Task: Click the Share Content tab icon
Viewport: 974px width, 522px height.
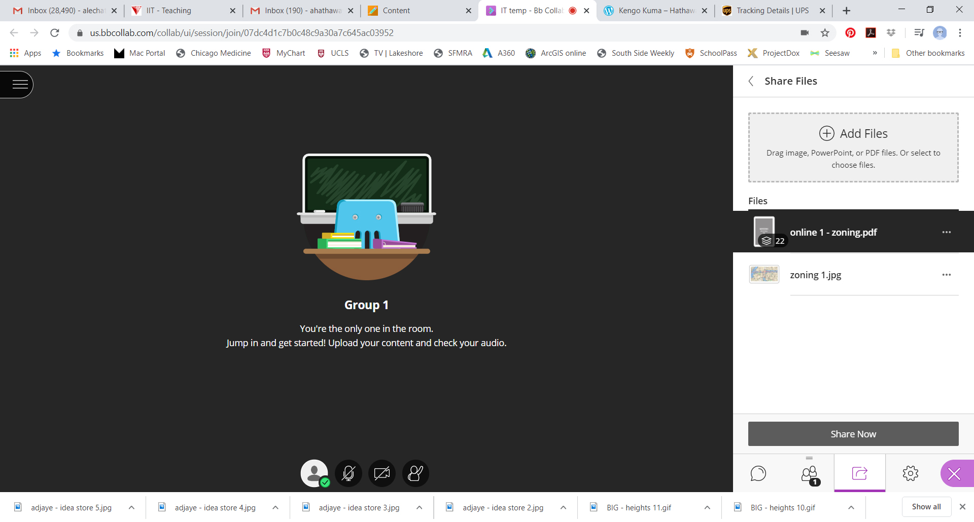Action: [x=859, y=473]
